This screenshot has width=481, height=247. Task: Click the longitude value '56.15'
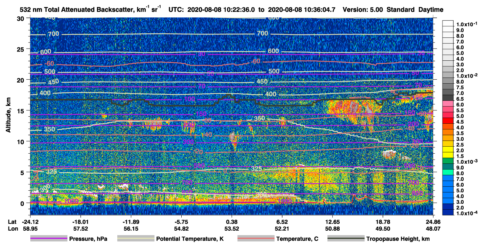coord(131,229)
